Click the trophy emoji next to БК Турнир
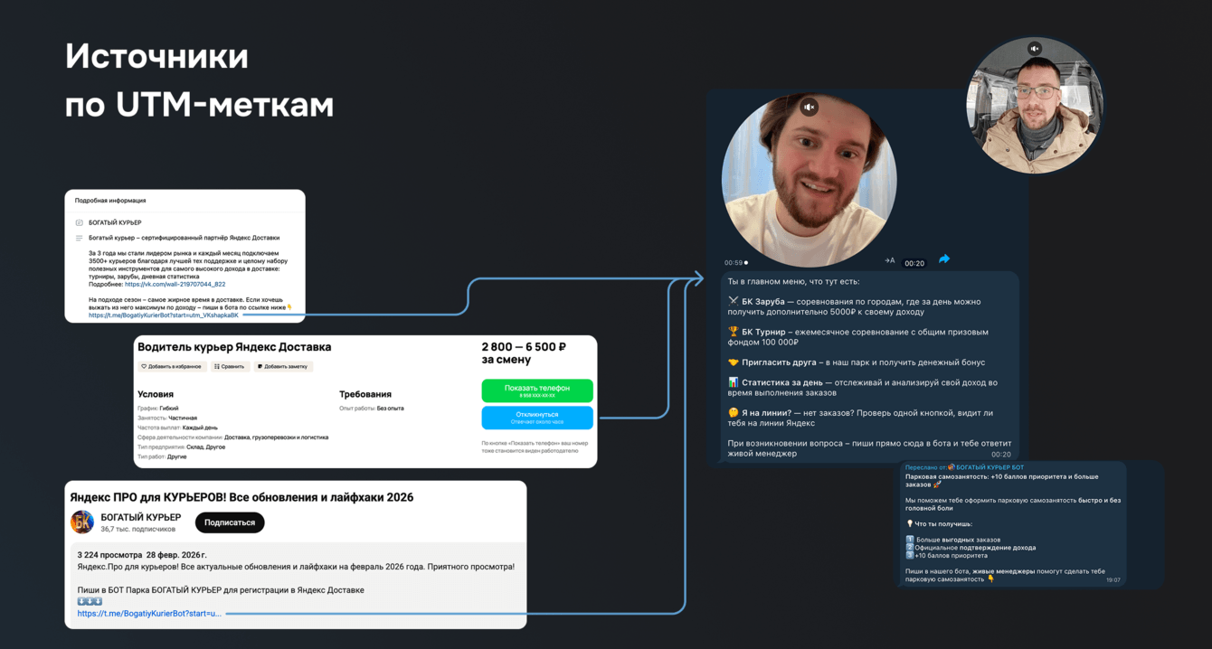The width and height of the screenshot is (1212, 649). [x=734, y=332]
